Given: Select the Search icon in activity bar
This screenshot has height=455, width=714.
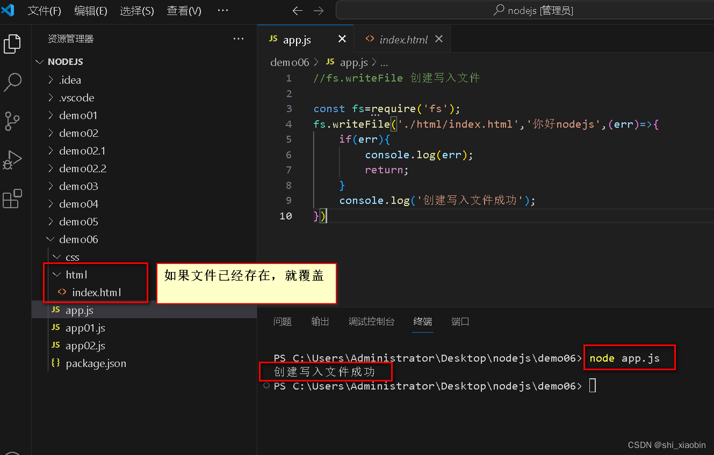Looking at the screenshot, I should 12,82.
